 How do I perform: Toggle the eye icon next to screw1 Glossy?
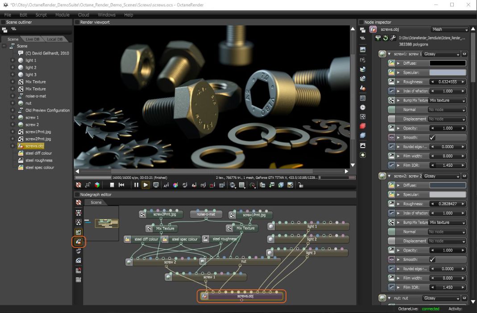(x=465, y=54)
